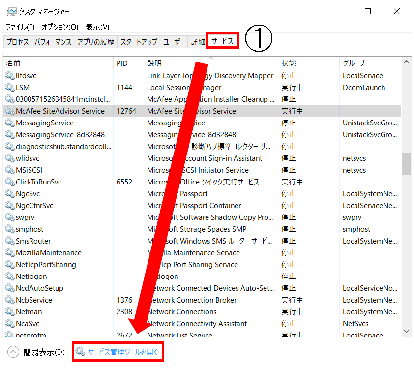The image size is (414, 369).
Task: Click the services tool icon at the bottom
Action: point(80,352)
